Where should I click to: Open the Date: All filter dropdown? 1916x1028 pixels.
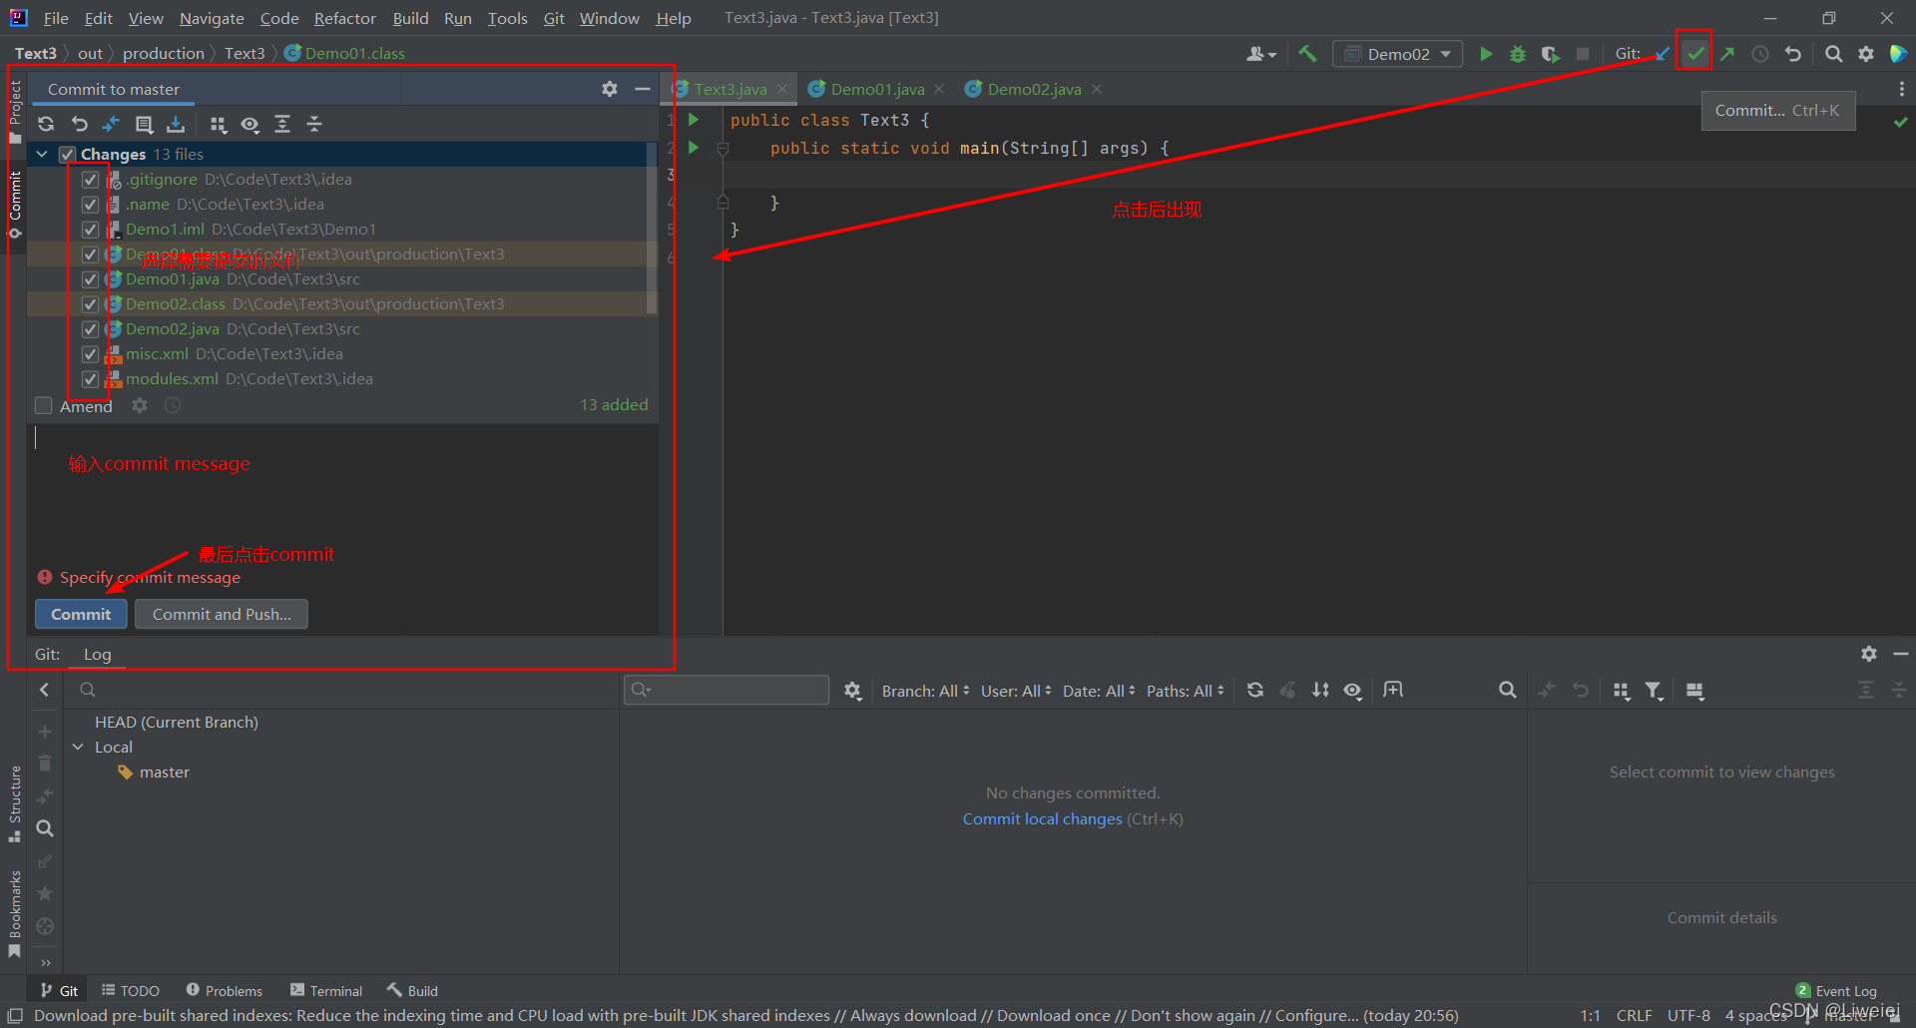tap(1099, 691)
